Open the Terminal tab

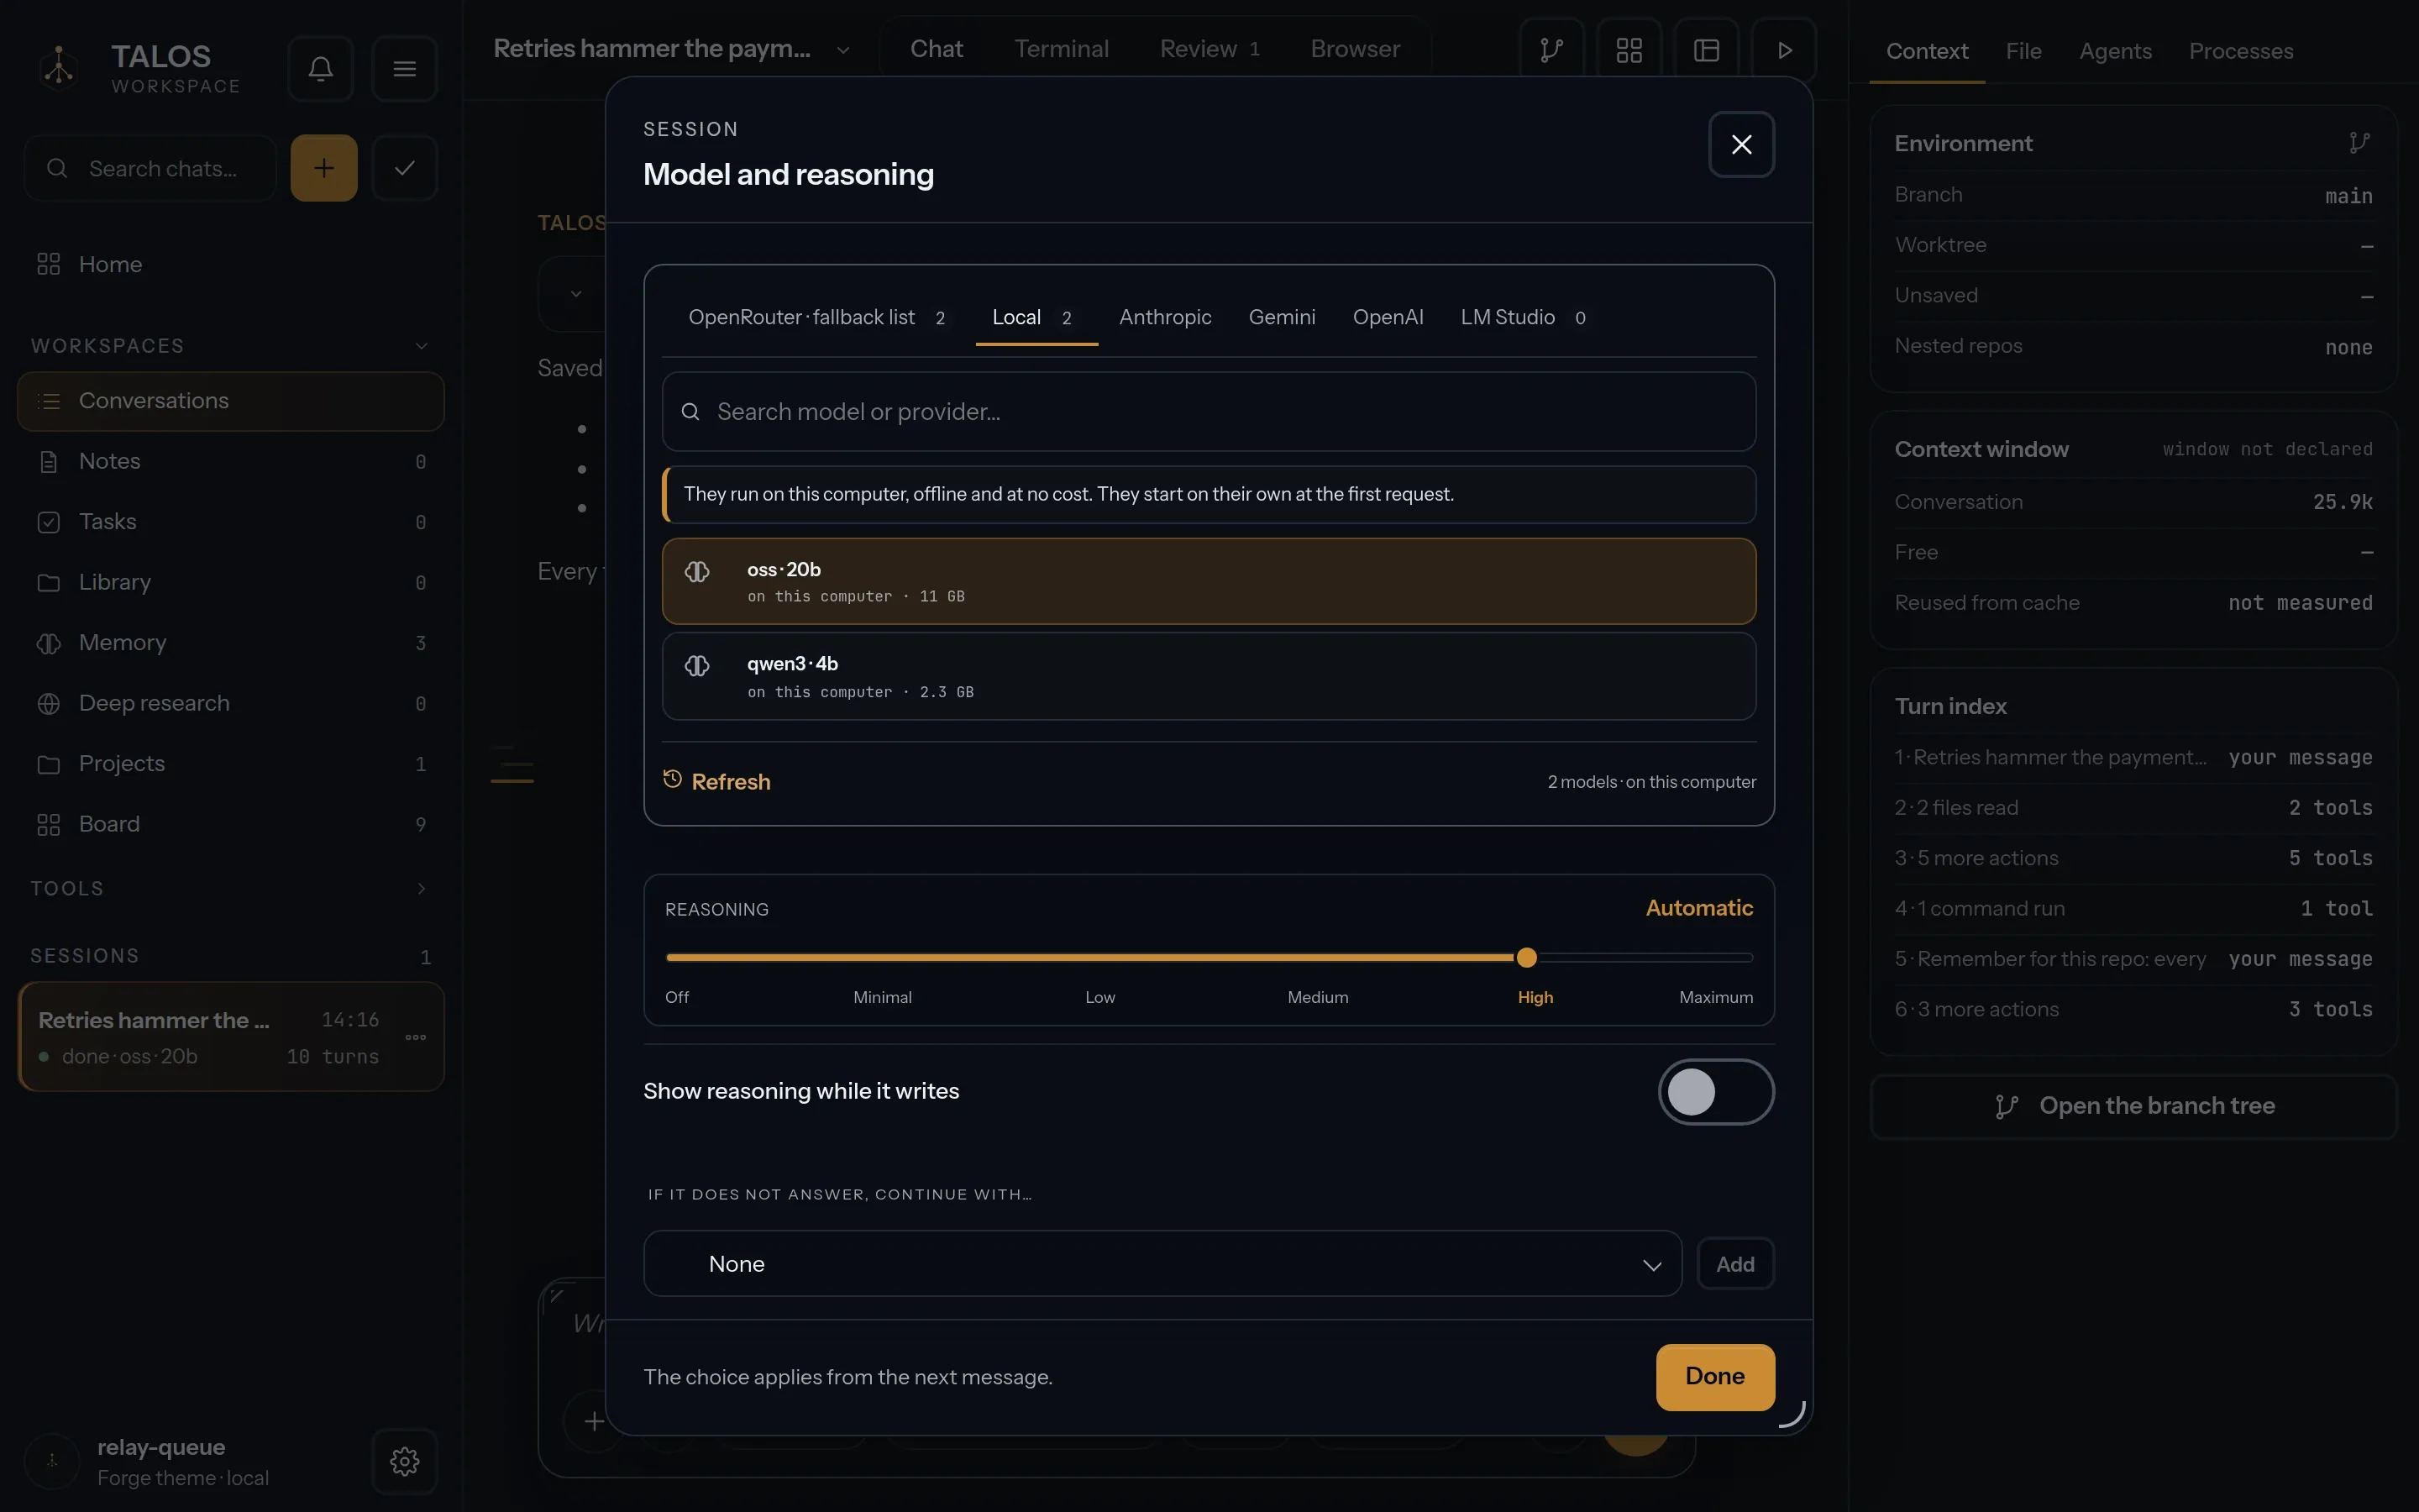coord(1061,49)
